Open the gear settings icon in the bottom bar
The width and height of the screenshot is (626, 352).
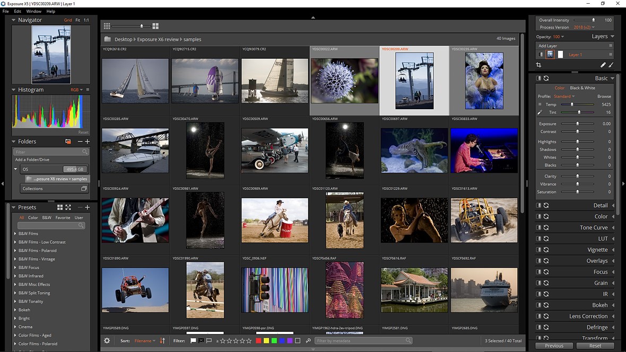tap(107, 341)
